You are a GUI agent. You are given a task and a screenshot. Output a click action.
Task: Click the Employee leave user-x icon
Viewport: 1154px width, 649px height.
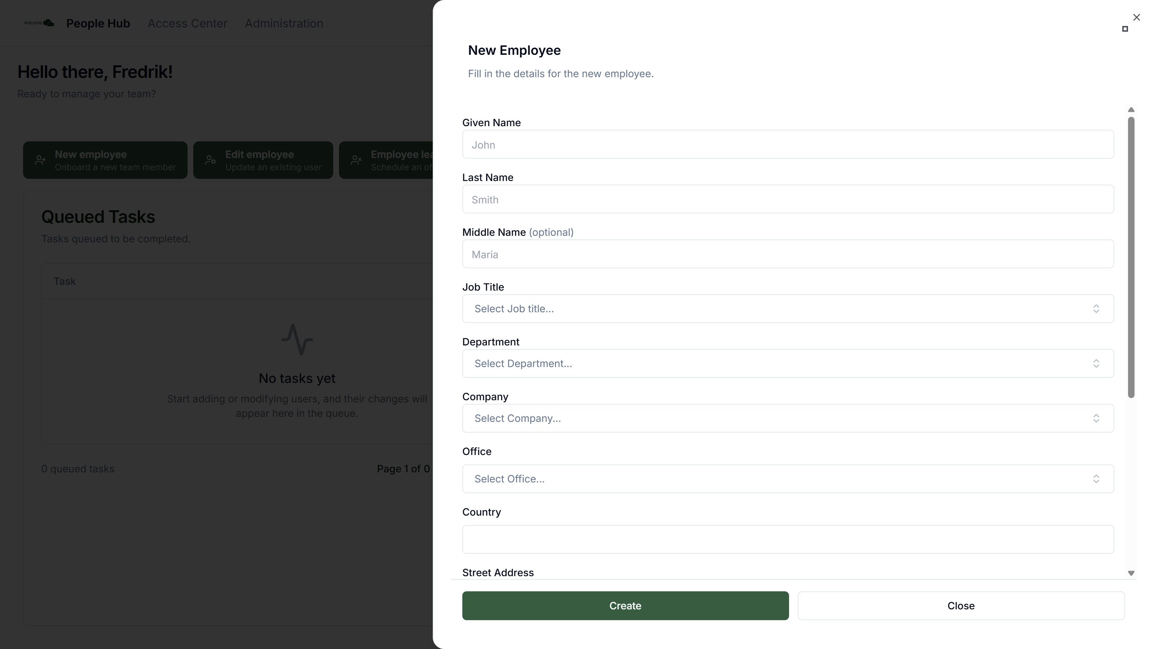[x=356, y=160]
